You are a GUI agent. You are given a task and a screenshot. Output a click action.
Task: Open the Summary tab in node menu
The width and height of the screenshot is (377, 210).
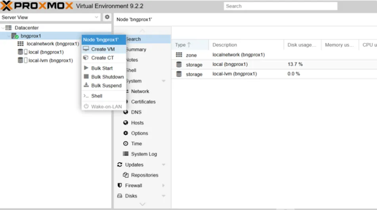point(148,49)
